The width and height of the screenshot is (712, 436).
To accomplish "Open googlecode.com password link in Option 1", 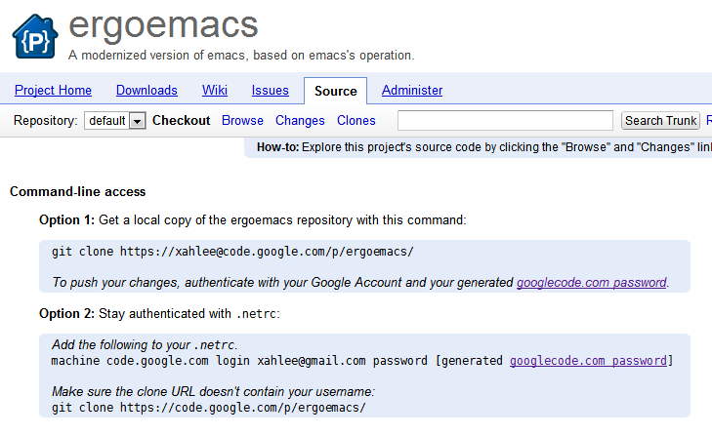I will coord(592,282).
